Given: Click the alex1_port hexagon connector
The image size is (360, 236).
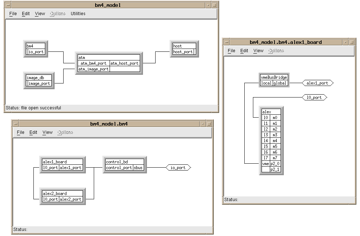Looking at the screenshot, I should click(x=318, y=83).
